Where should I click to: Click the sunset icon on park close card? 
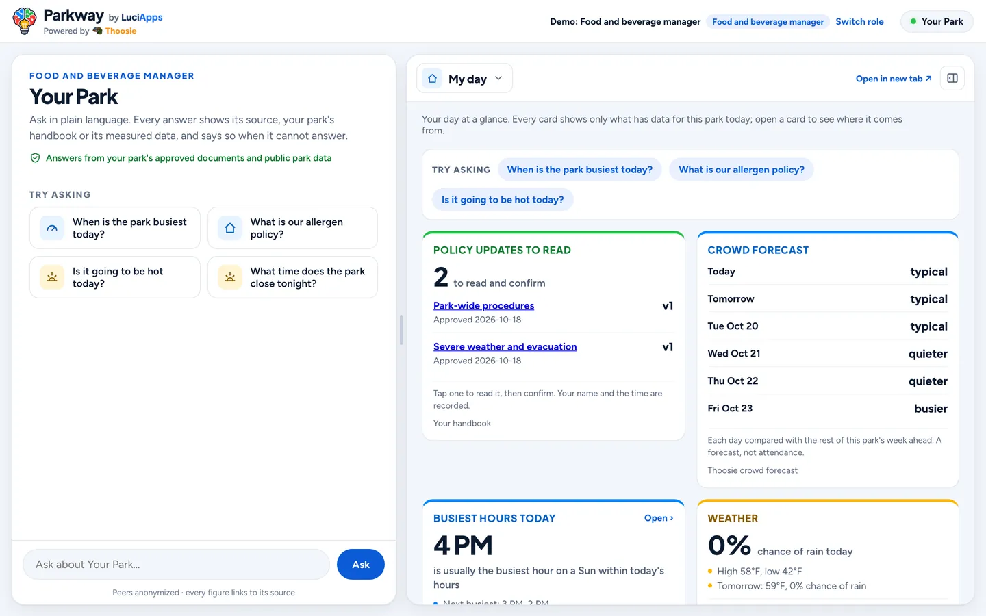(x=230, y=277)
